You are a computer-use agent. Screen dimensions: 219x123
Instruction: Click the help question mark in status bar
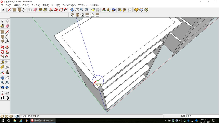[17, 116]
